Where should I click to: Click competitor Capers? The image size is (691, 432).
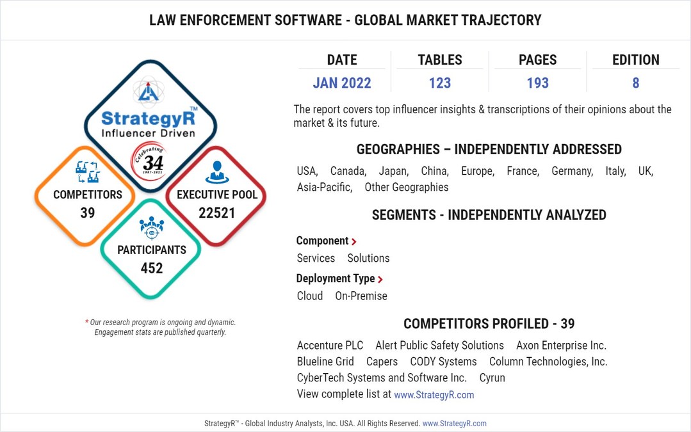382,362
